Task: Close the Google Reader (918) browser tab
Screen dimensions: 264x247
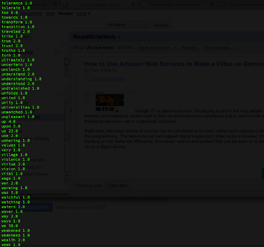Action: [x=133, y=5]
